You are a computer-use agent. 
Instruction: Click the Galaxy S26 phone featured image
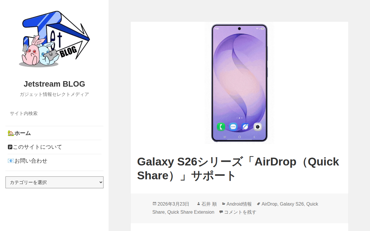coord(239,83)
